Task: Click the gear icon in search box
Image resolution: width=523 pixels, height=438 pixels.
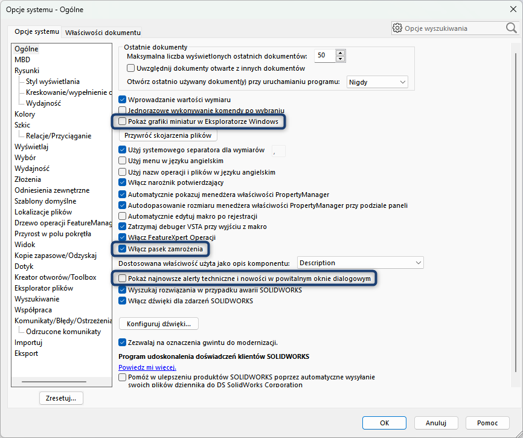Action: (x=397, y=28)
